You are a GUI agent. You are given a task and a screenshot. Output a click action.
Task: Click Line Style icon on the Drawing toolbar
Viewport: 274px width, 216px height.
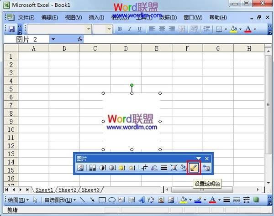click(227, 200)
